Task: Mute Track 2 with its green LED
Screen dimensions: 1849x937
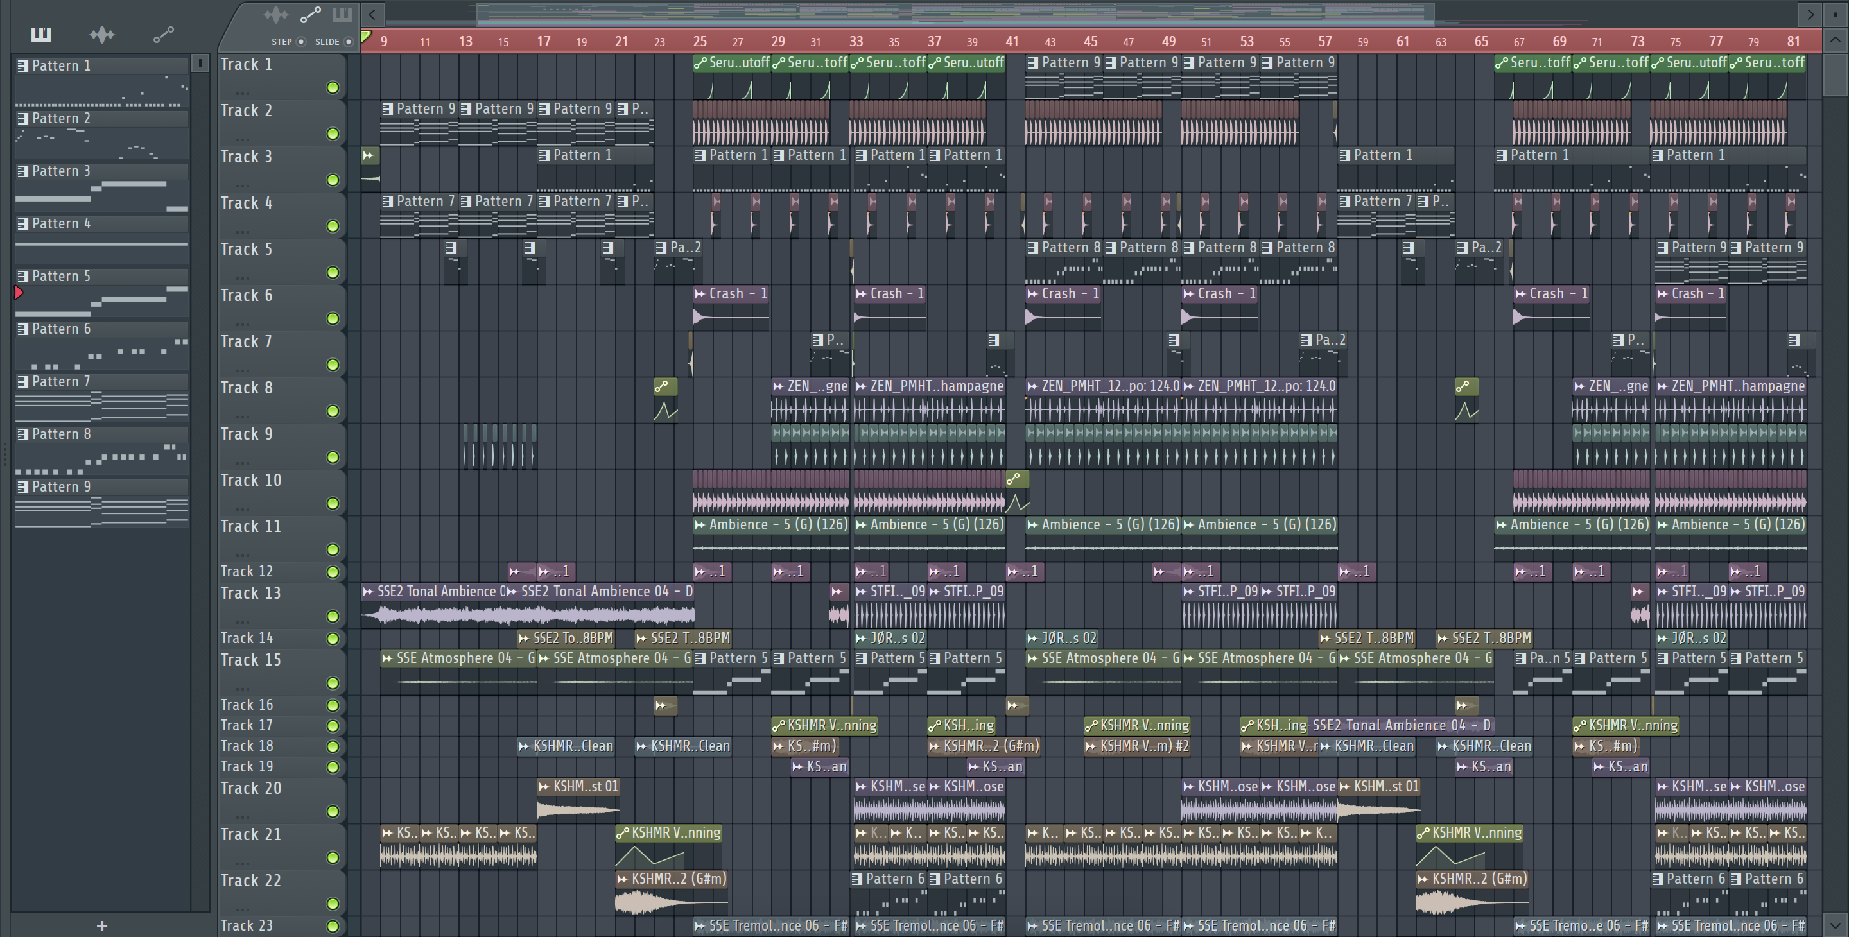Action: (x=333, y=133)
